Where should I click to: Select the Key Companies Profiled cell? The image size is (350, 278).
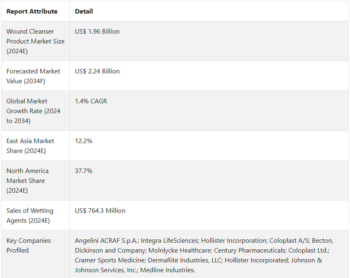35,254
